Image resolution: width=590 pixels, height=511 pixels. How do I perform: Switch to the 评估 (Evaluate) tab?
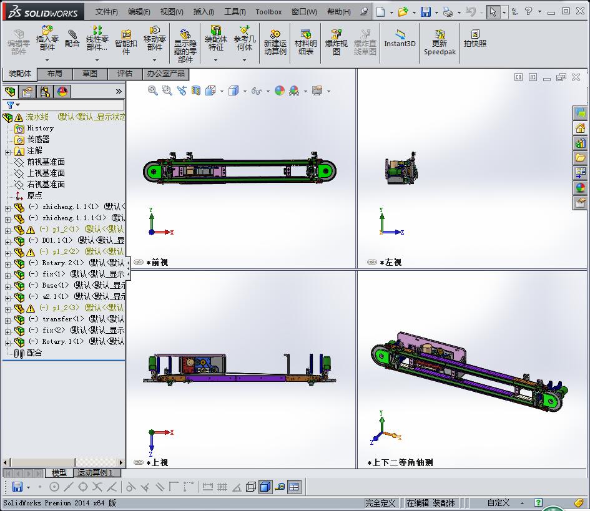coord(125,74)
